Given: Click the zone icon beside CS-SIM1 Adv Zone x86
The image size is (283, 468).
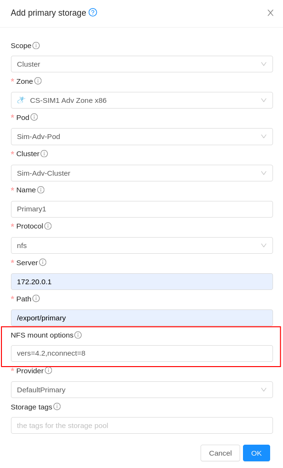Looking at the screenshot, I should tap(20, 100).
